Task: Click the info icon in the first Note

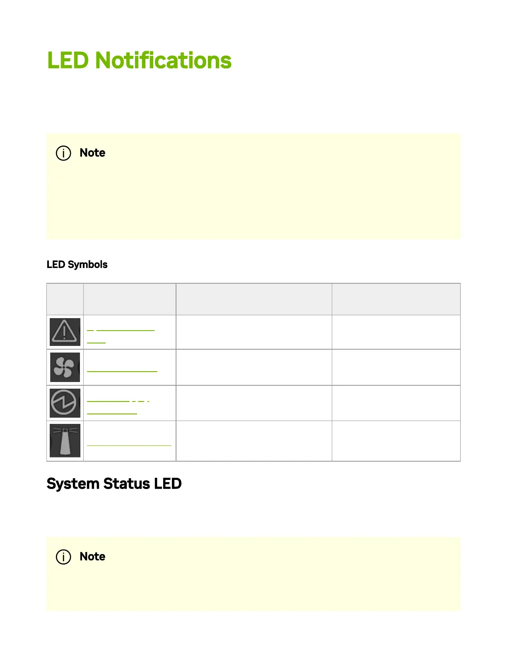Action: click(x=63, y=153)
